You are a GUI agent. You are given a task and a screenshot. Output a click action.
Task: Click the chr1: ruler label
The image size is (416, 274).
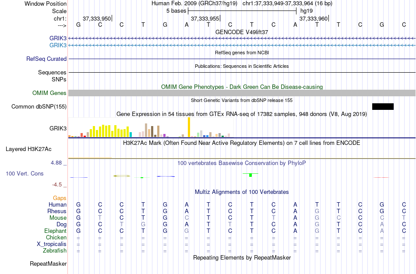pyautogui.click(x=60, y=18)
